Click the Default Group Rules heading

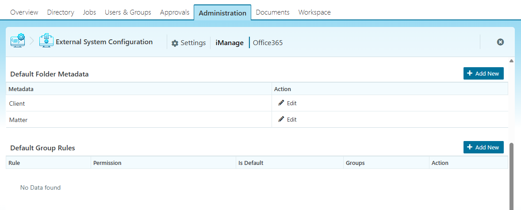tap(42, 148)
